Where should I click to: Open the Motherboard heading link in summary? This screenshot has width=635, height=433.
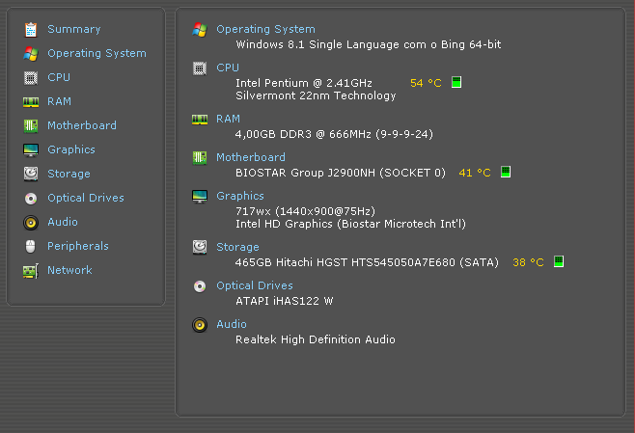(x=251, y=157)
